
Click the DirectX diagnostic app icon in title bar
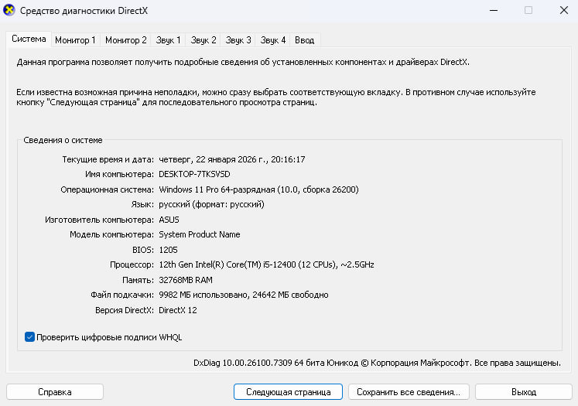click(9, 10)
